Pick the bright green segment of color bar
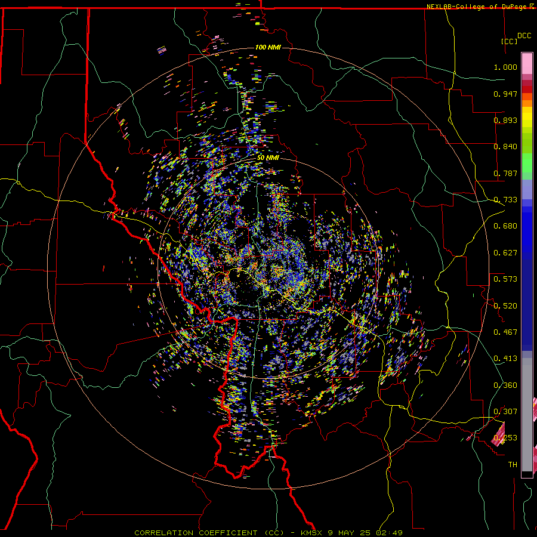 527,163
